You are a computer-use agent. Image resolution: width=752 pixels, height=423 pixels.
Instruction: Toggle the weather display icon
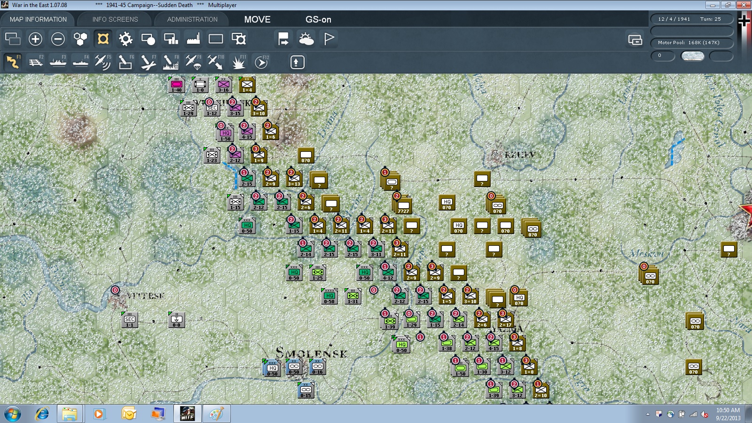pyautogui.click(x=306, y=39)
